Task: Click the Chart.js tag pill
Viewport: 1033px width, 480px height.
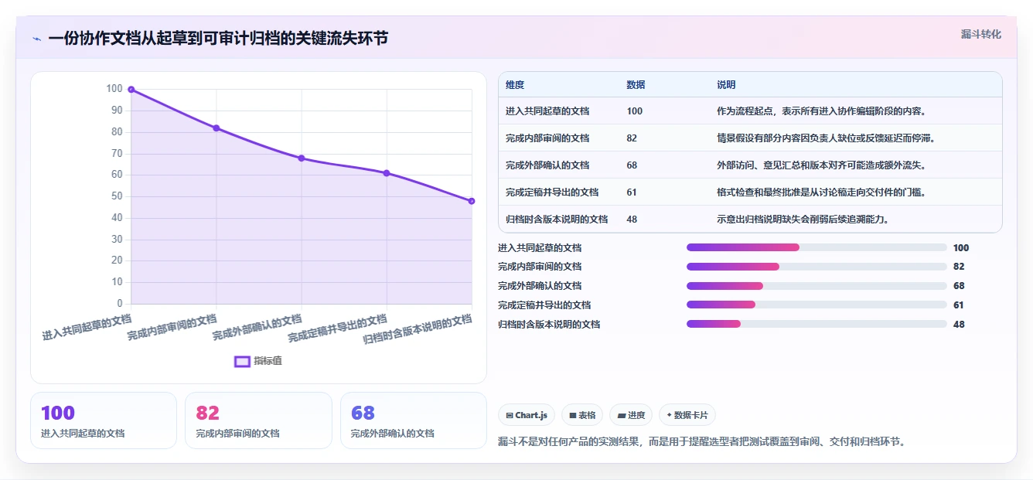Action: tap(527, 415)
